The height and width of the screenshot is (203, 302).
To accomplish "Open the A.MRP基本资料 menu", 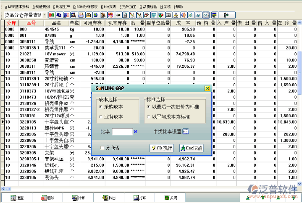I will (x=17, y=7).
